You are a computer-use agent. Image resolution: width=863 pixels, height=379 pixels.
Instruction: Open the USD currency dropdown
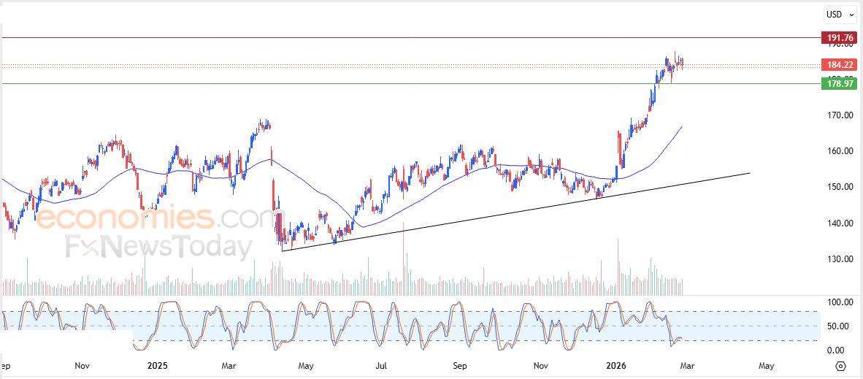tap(840, 14)
